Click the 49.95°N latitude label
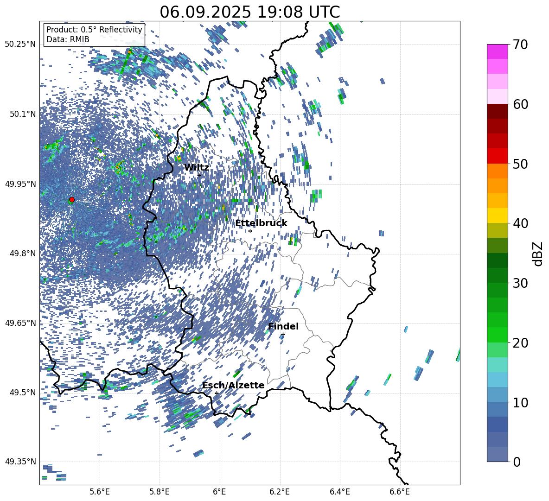 (x=20, y=184)
